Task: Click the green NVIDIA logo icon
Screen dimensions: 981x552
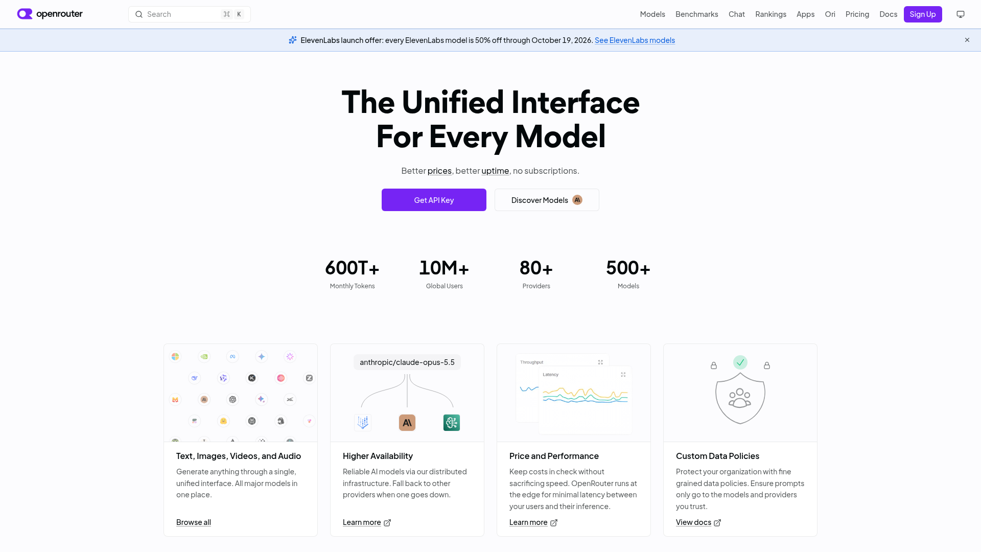Action: coord(204,357)
